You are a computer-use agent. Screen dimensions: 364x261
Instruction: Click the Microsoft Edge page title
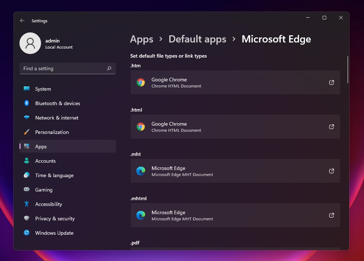pos(276,39)
